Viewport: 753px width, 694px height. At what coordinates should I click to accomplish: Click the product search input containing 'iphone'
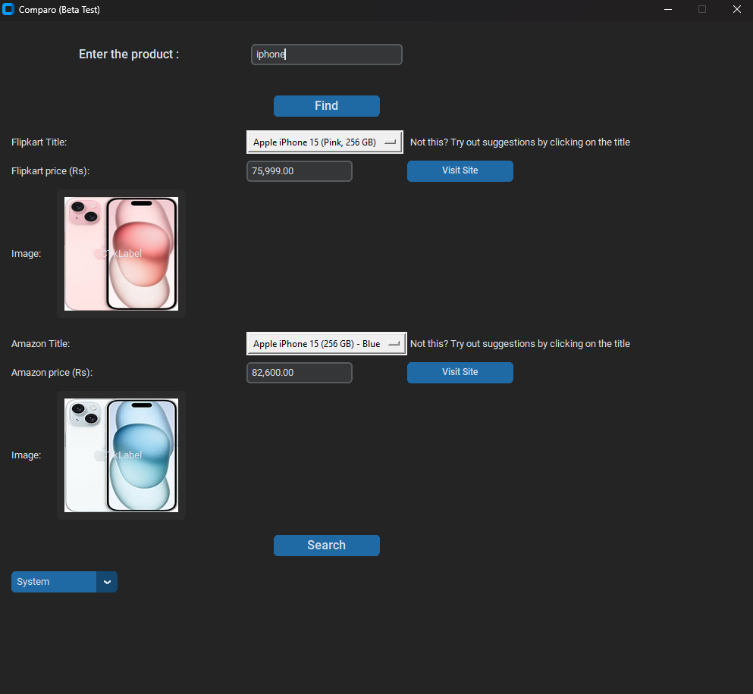[326, 55]
